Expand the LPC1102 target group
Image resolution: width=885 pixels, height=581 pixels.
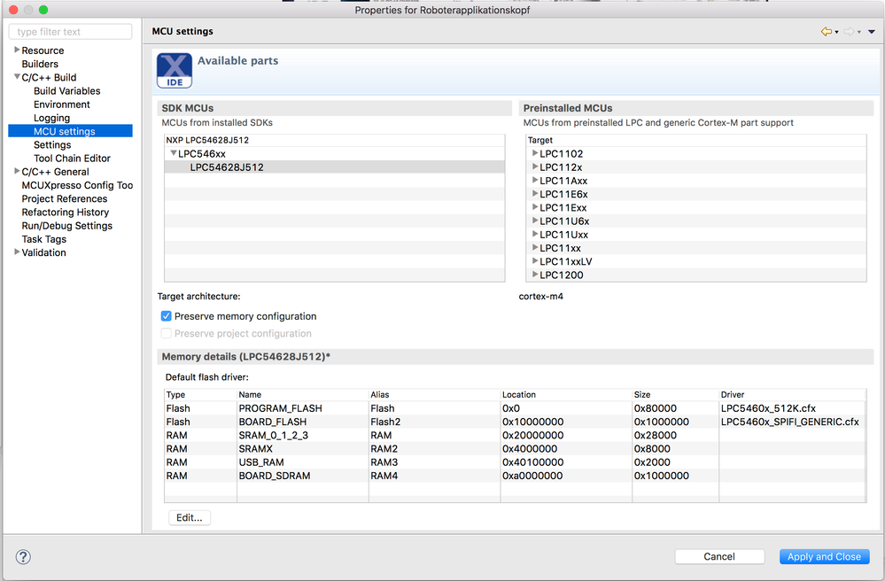[535, 153]
